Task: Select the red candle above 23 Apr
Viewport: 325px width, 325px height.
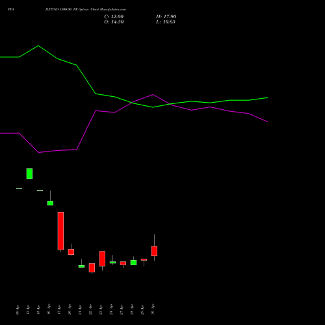Action: (x=102, y=259)
